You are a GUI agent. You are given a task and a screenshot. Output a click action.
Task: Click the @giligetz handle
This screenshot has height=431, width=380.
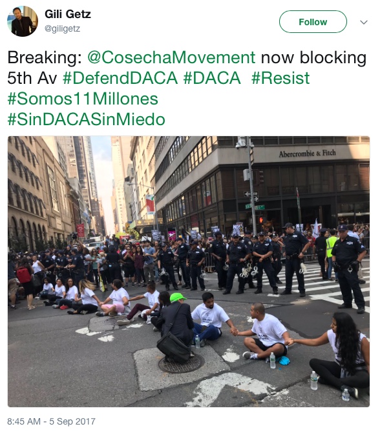pos(62,28)
